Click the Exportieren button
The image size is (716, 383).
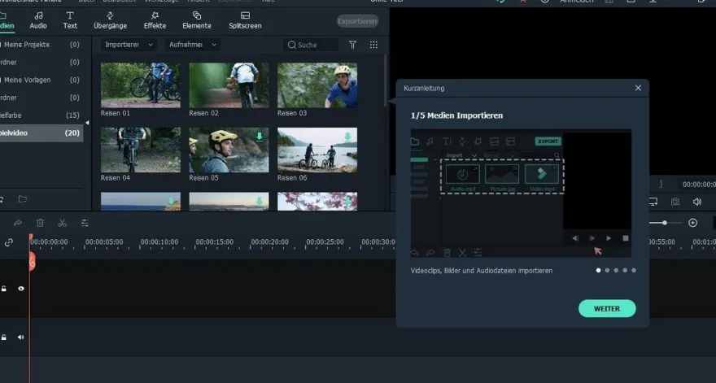click(357, 21)
